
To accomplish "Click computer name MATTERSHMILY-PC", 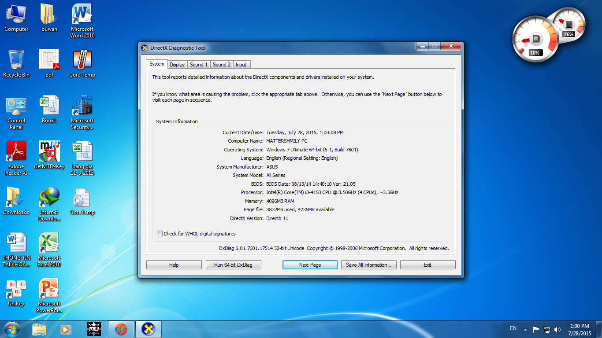I will click(287, 141).
